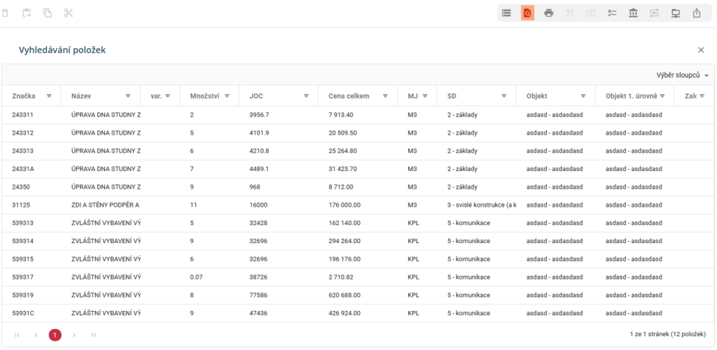Open the list view icon in toolbar

pyautogui.click(x=506, y=13)
